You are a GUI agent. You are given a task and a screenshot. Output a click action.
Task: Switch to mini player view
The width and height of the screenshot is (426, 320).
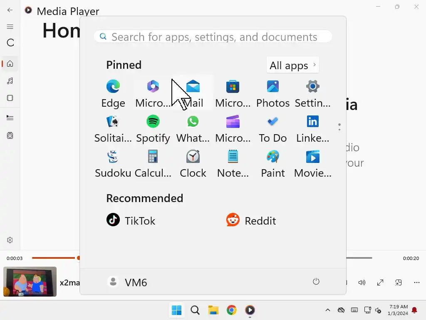[x=398, y=282]
